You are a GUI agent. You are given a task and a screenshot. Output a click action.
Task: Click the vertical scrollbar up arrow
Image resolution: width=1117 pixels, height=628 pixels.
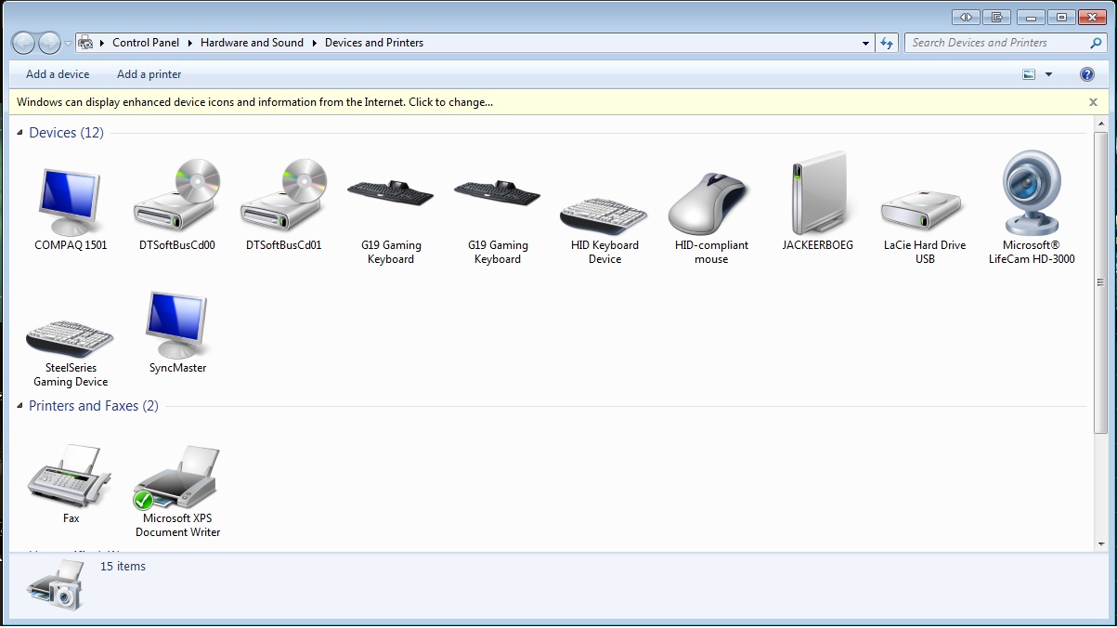[1100, 123]
